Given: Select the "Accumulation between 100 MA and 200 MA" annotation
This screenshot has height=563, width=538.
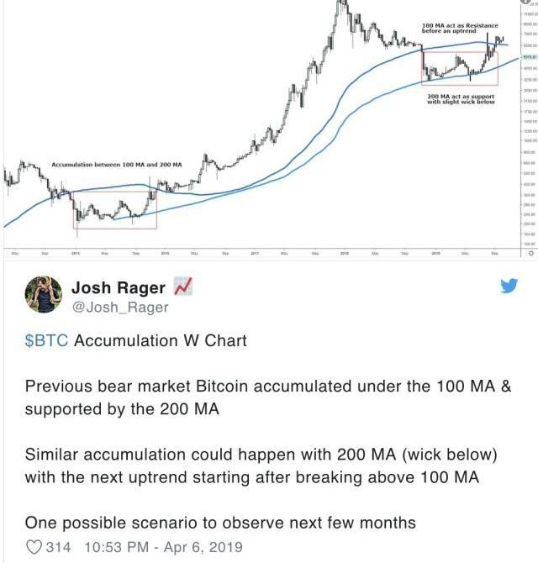Looking at the screenshot, I should point(117,165).
